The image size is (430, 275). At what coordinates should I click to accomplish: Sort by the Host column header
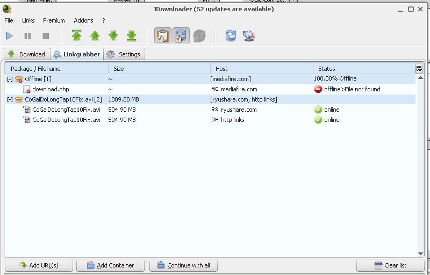point(262,69)
